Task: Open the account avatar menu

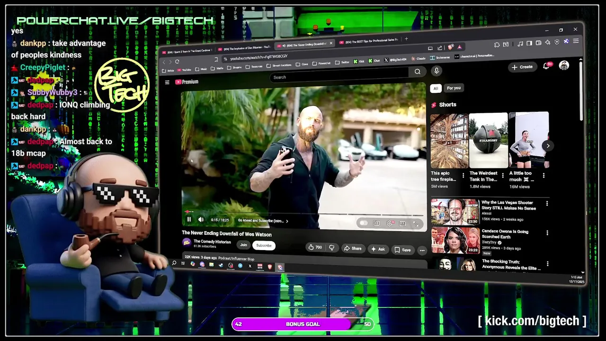Action: [564, 65]
